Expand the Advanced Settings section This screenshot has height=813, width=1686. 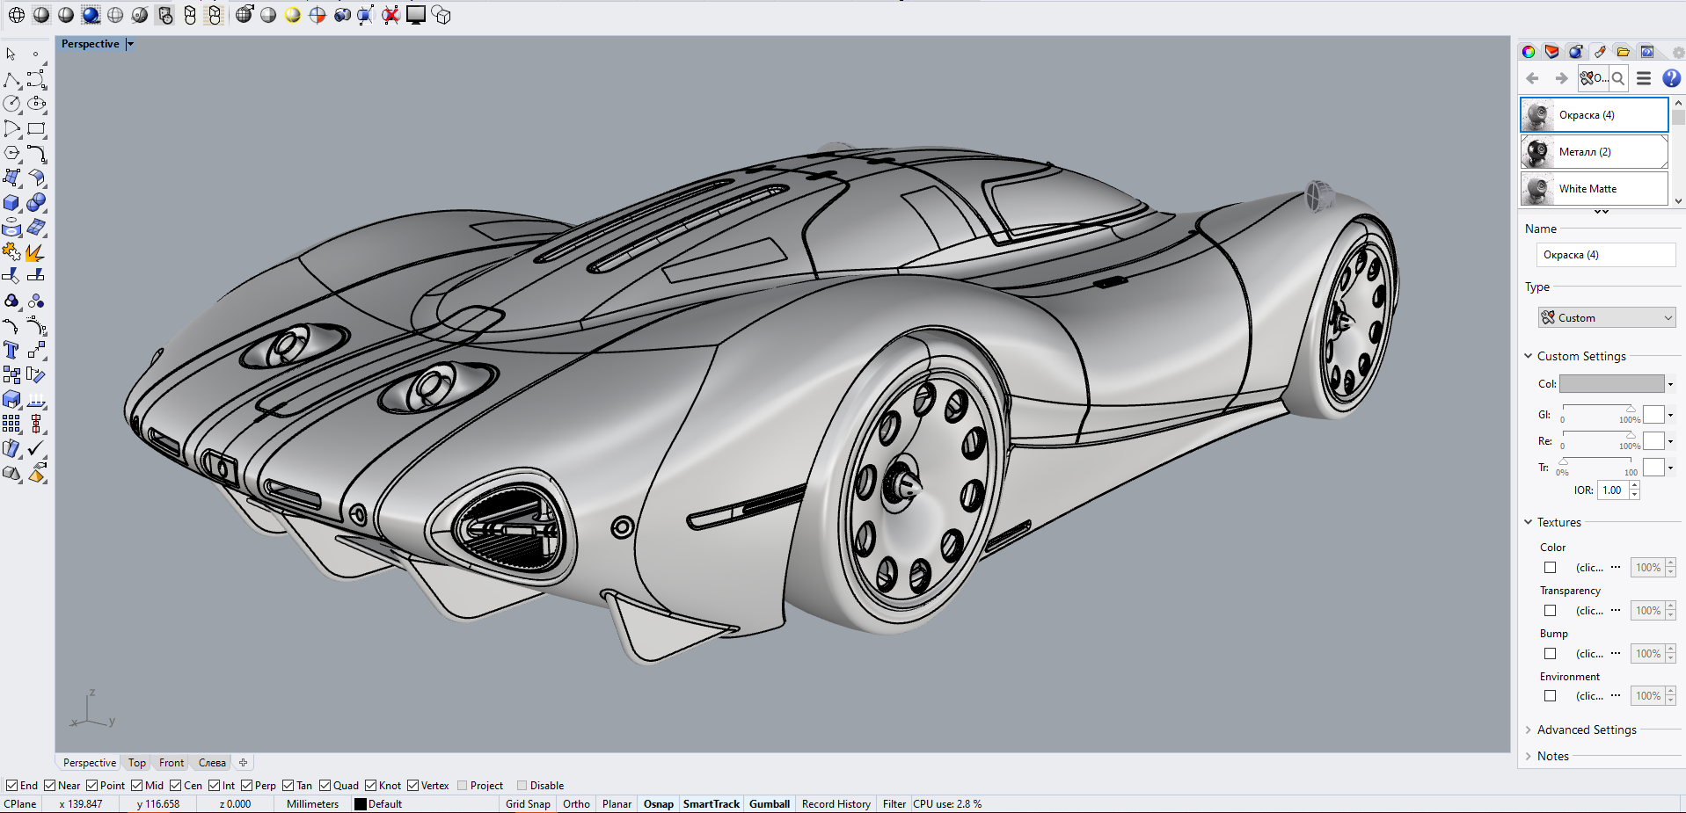1586,730
